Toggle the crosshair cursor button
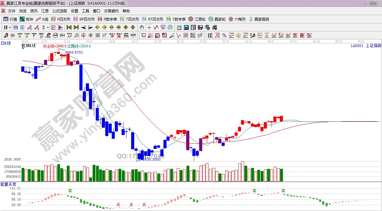Image resolution: width=382 pixels, height=211 pixels. (x=149, y=27)
